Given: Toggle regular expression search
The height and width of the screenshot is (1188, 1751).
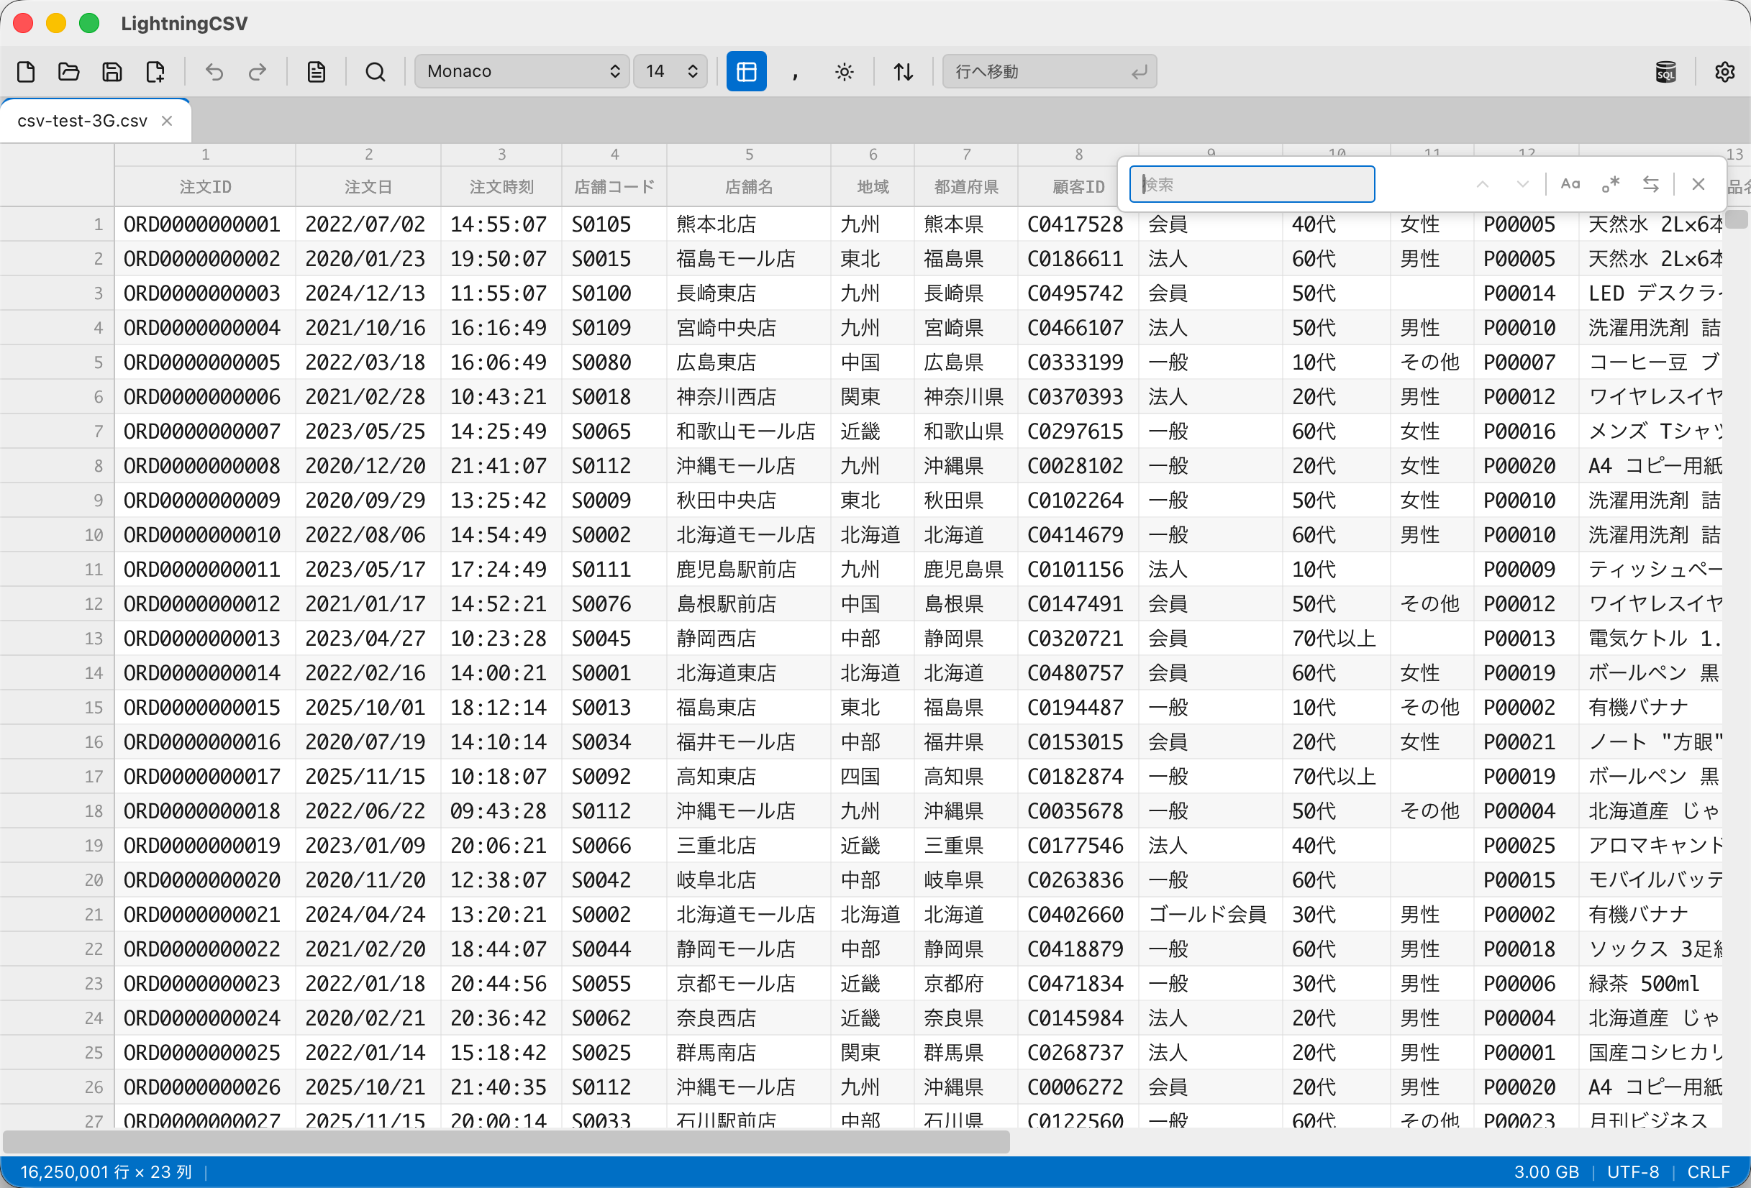Looking at the screenshot, I should pyautogui.click(x=1611, y=185).
